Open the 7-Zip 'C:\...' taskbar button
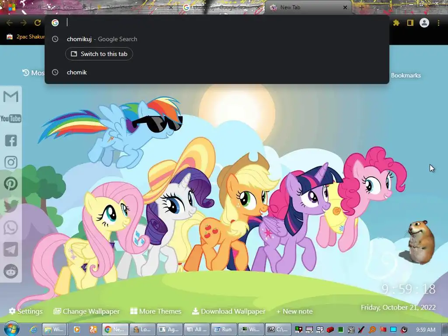Viewport: 448px width, 336px height. pyautogui.click(x=279, y=329)
